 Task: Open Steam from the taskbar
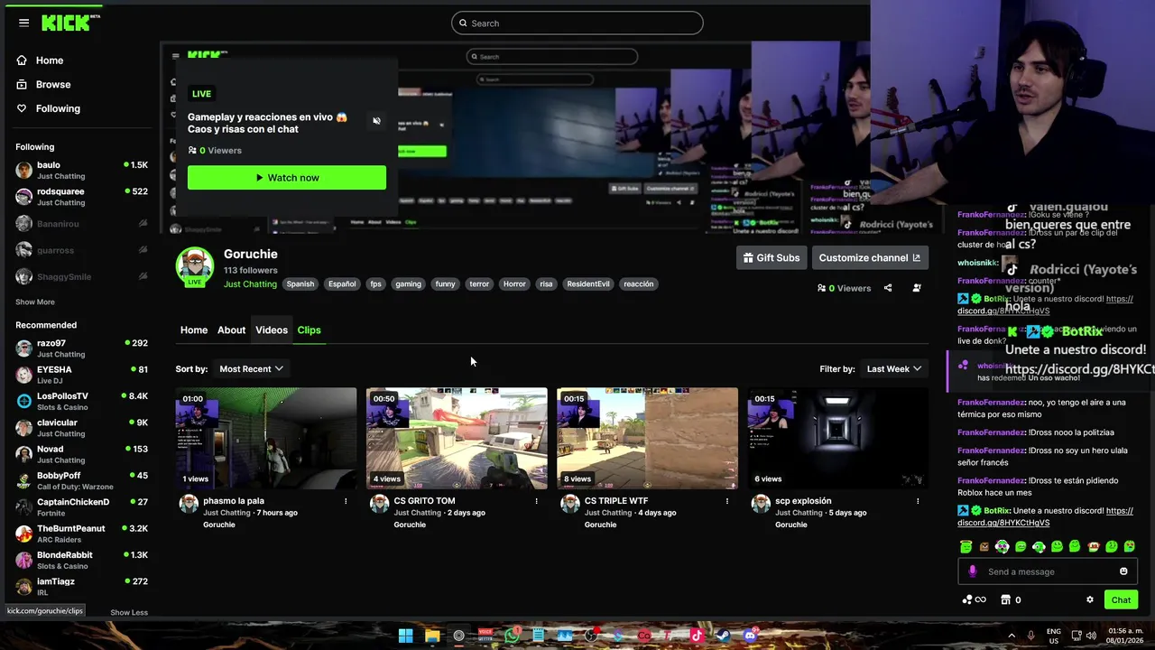pos(724,636)
